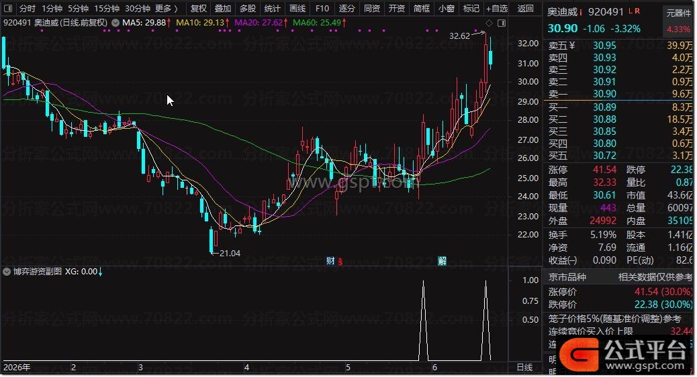Click the latest price 30.90 header
This screenshot has width=697, height=377.
pyautogui.click(x=562, y=28)
